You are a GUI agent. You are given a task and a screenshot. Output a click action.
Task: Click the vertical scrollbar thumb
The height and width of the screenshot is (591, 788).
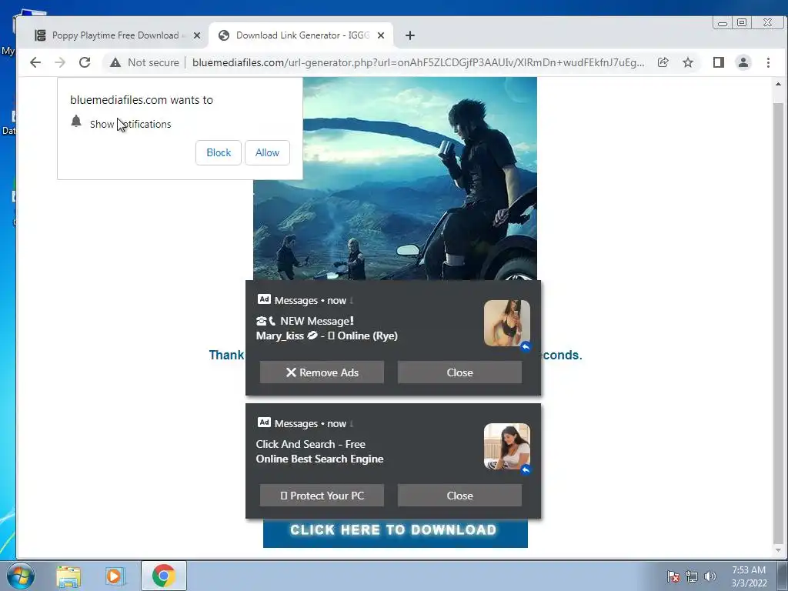click(779, 322)
